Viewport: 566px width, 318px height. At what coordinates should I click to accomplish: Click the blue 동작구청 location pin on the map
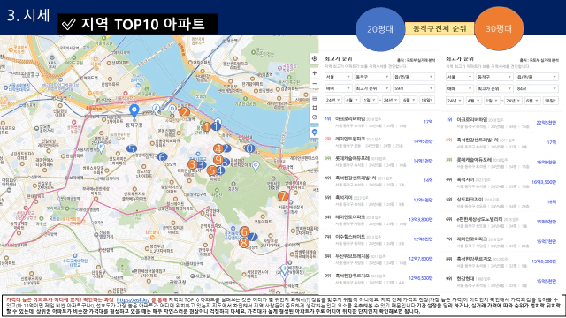[x=134, y=112]
